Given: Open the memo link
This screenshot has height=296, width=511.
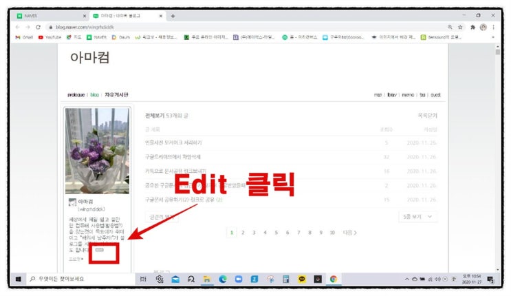Looking at the screenshot, I should coord(408,95).
